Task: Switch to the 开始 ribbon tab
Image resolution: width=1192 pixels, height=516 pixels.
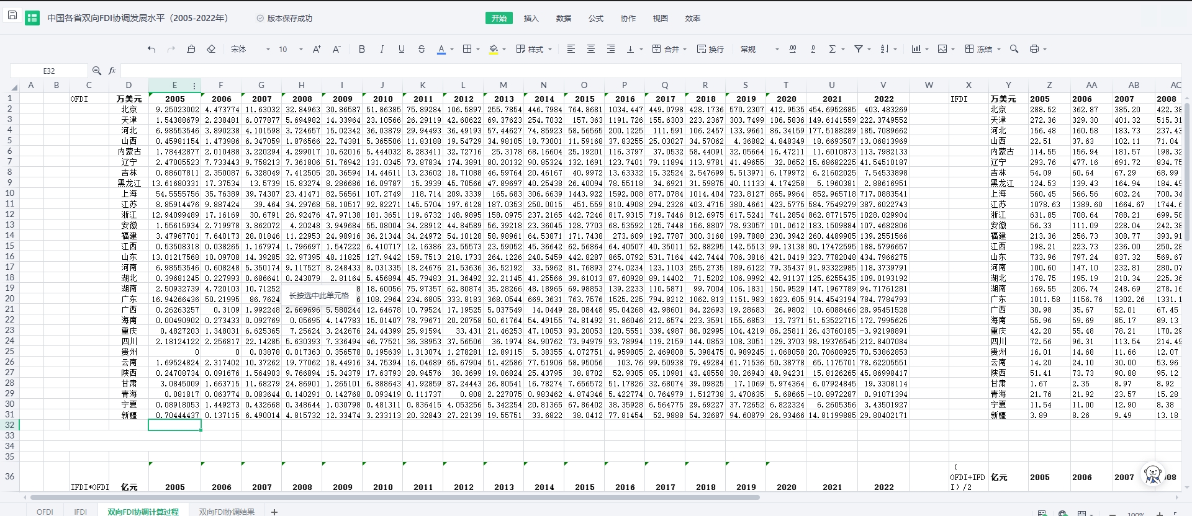Action: tap(499, 18)
